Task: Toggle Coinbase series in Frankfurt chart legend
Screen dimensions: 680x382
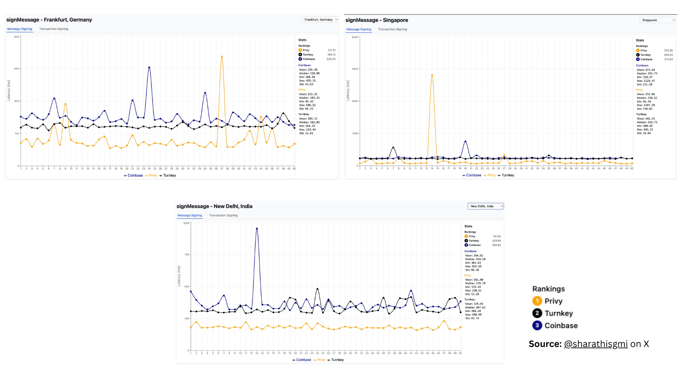Action: (x=133, y=175)
